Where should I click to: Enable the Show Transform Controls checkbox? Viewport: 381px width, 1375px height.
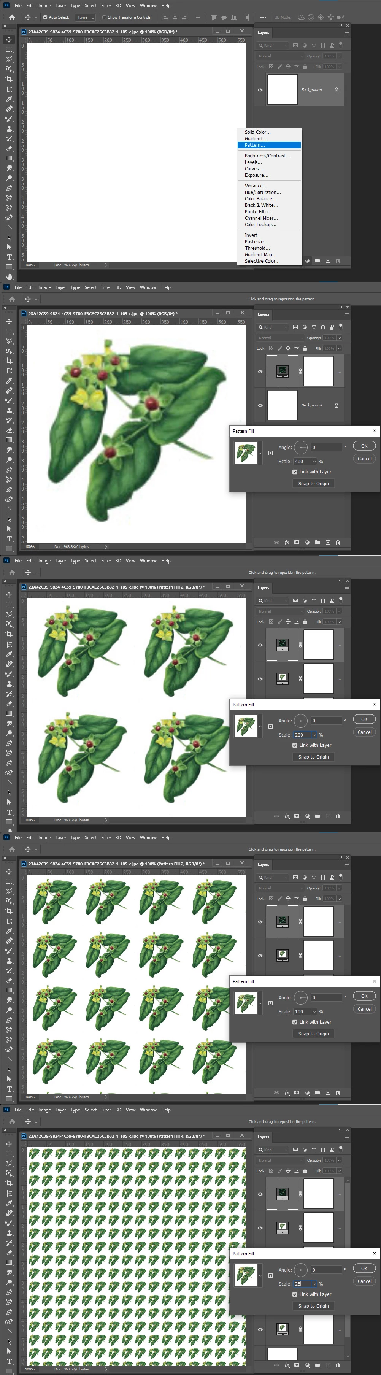[104, 17]
